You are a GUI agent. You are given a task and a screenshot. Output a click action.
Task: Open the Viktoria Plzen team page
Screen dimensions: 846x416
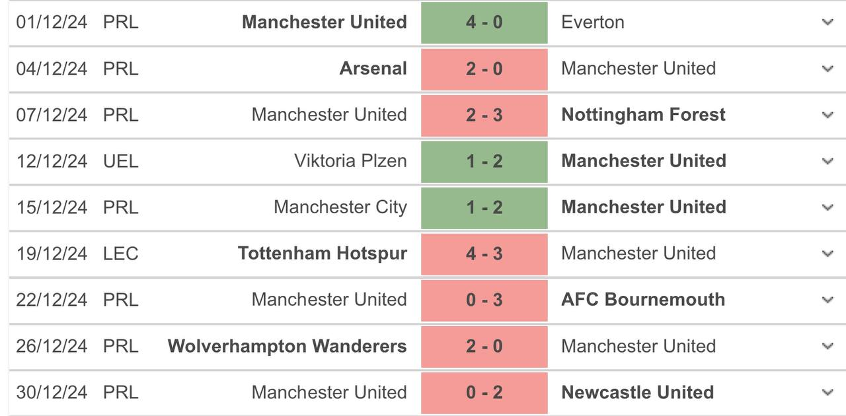350,161
